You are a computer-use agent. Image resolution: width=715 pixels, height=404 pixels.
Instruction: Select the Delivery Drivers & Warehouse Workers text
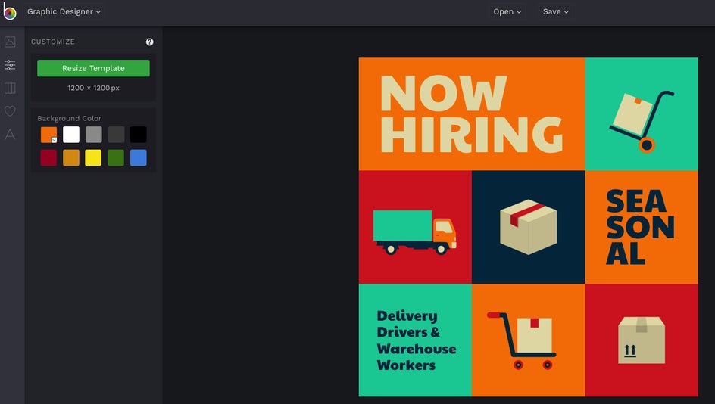(x=416, y=340)
